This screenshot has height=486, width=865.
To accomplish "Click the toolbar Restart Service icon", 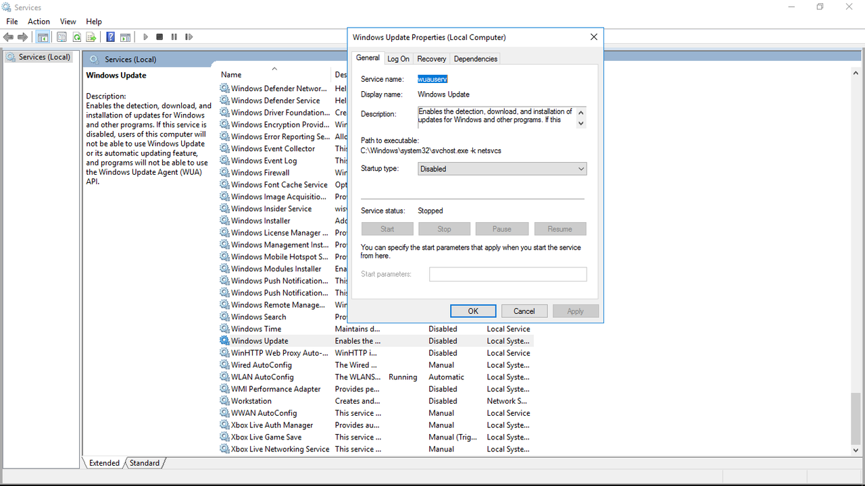I will (x=189, y=37).
